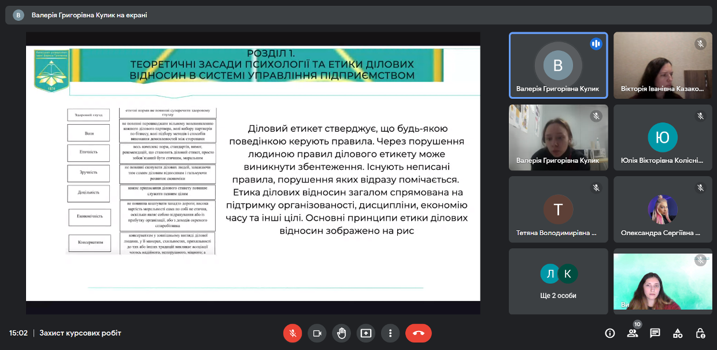Expand the 'Ще 2 особи' participants tile
The width and height of the screenshot is (717, 350).
click(x=558, y=281)
